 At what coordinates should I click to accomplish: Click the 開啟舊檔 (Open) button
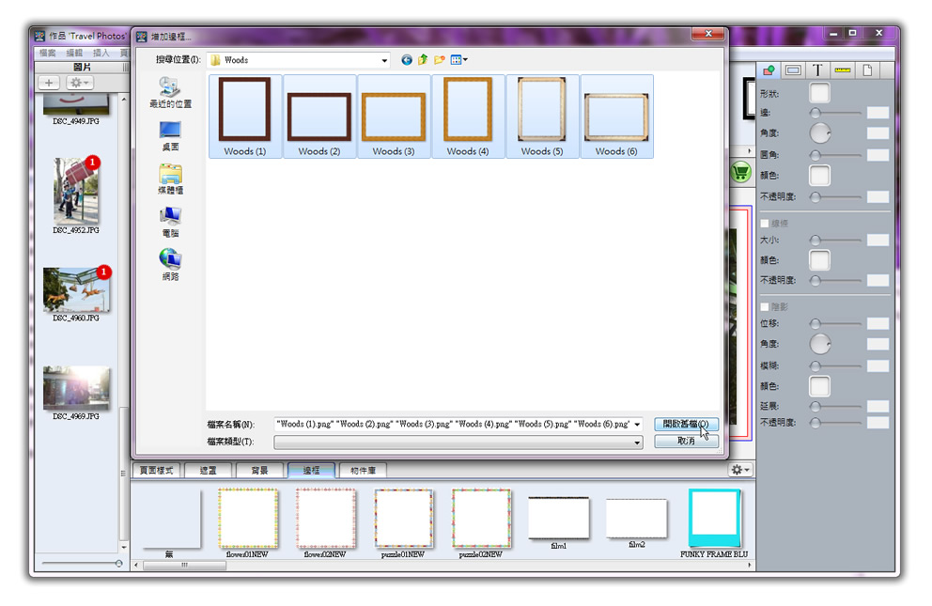pyautogui.click(x=686, y=425)
